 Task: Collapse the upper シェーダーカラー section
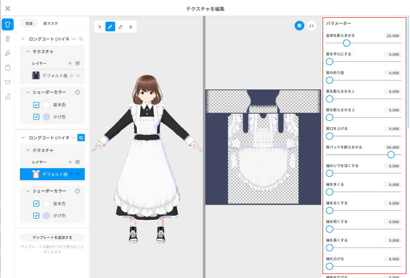click(28, 92)
